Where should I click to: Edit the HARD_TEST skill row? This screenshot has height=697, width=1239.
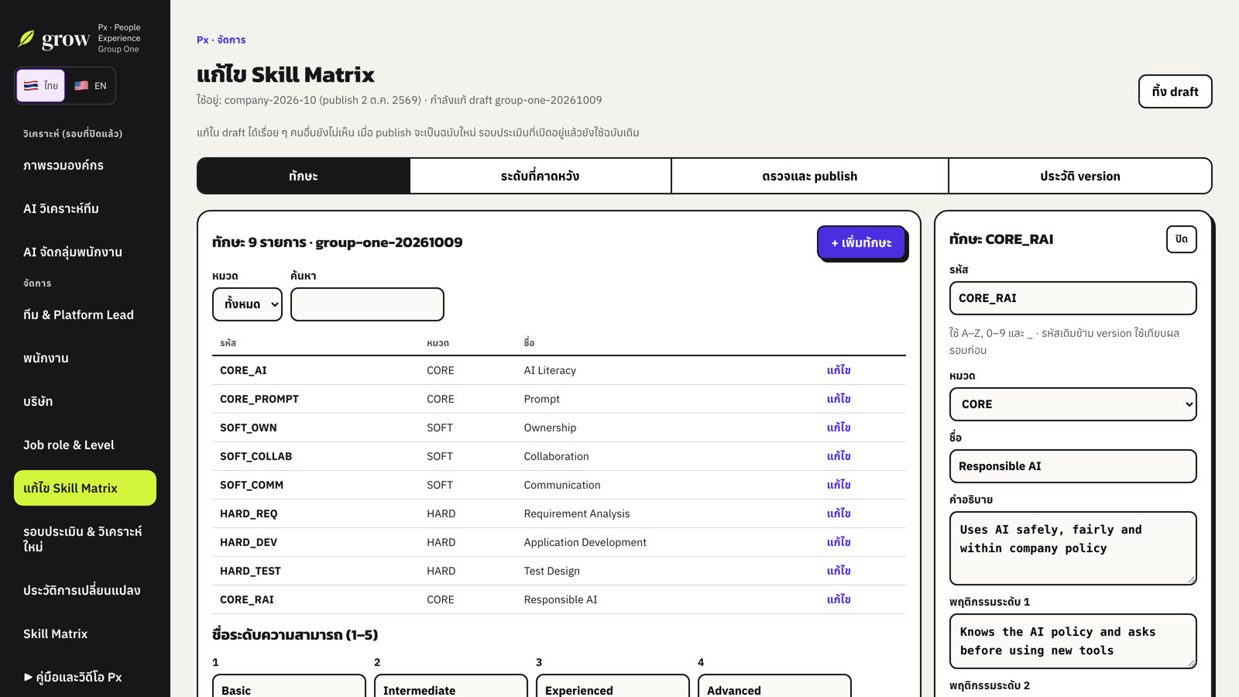tap(839, 571)
